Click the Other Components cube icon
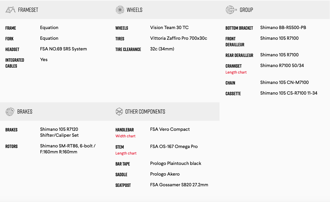The height and width of the screenshot is (202, 330). pyautogui.click(x=119, y=112)
